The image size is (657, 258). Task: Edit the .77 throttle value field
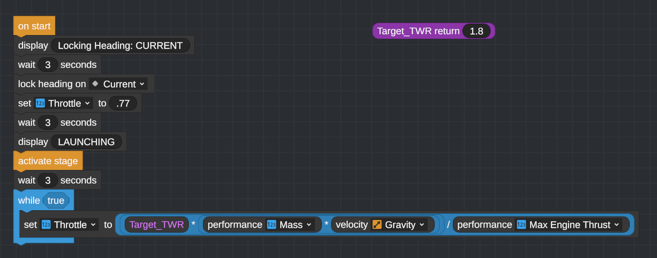click(x=123, y=103)
